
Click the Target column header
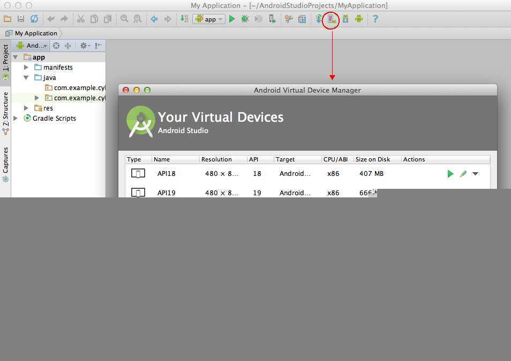click(x=297, y=159)
